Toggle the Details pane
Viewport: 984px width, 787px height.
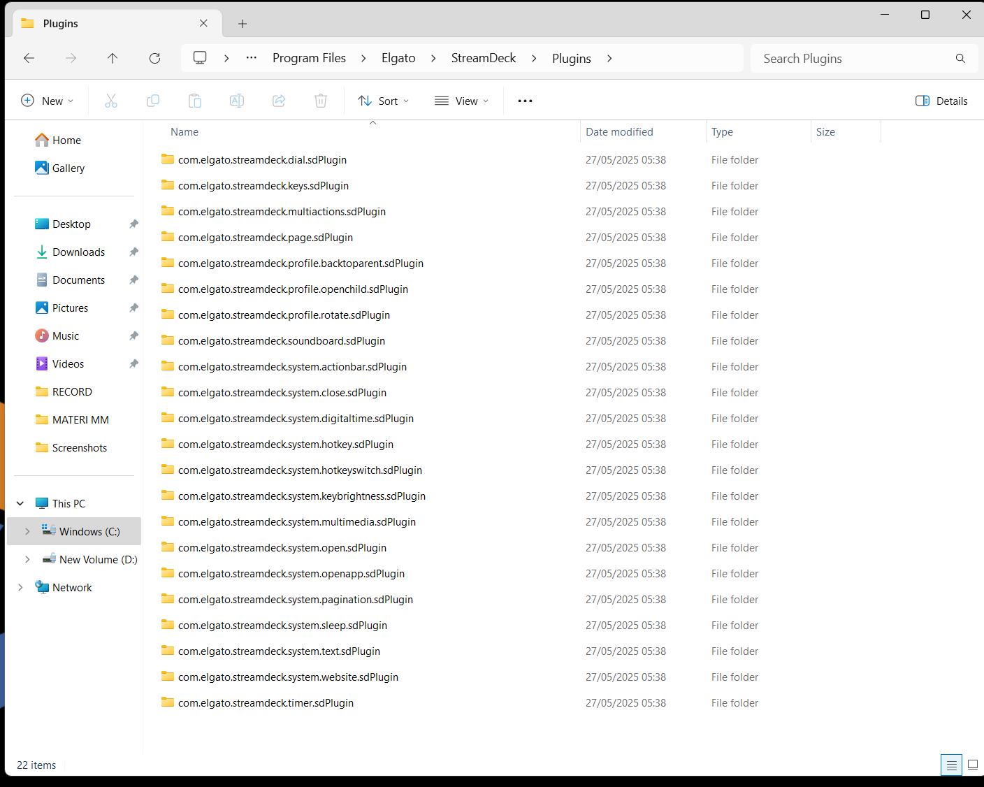[x=941, y=100]
